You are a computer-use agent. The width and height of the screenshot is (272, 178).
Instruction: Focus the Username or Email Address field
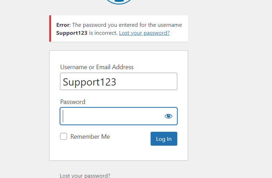click(119, 81)
